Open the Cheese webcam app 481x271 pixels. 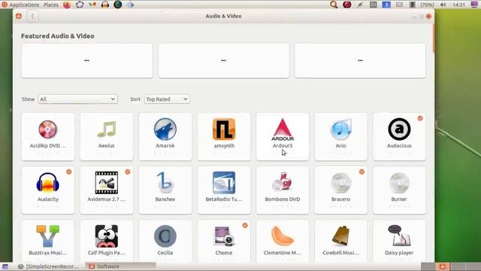(x=224, y=241)
